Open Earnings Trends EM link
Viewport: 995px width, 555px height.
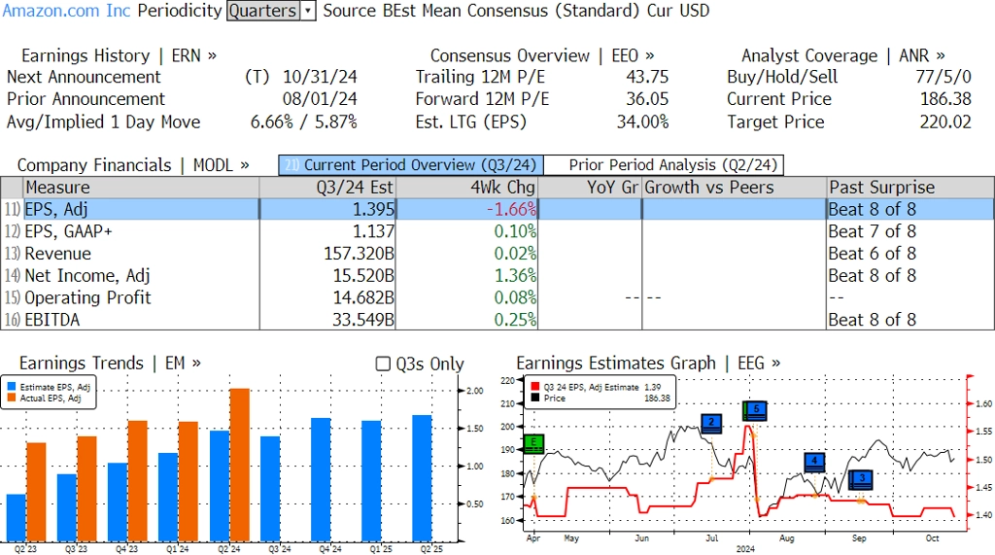pyautogui.click(x=110, y=364)
